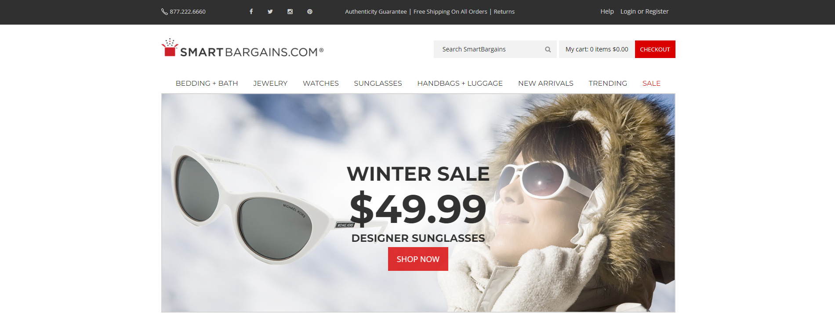Screen dimensions: 835x317
Task: Open the Authenticity Guarantee link
Action: tap(376, 11)
